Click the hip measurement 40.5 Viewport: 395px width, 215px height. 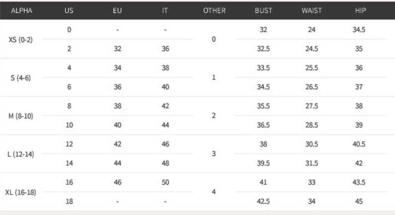tap(359, 144)
